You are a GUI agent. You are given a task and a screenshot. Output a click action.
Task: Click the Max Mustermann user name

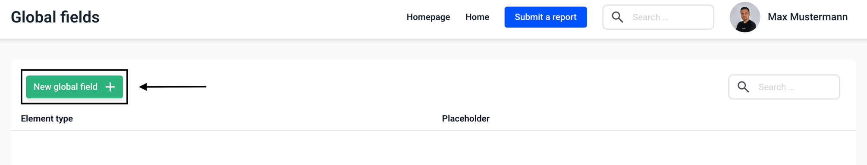pyautogui.click(x=808, y=17)
